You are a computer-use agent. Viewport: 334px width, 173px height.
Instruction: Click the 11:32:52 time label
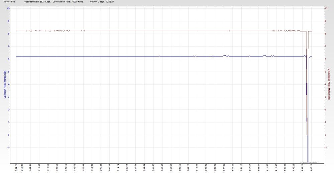point(66,168)
